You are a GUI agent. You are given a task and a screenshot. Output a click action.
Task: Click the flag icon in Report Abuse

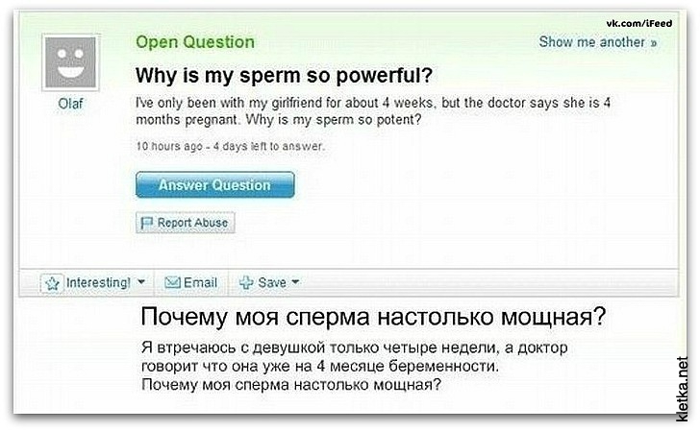147,222
